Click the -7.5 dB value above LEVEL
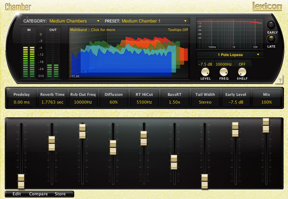Screen dimensions: 288x199 point(205,64)
